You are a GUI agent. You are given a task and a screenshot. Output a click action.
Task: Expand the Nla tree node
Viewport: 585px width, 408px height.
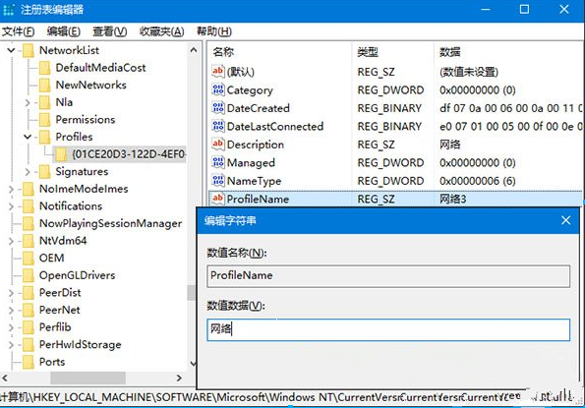(28, 102)
